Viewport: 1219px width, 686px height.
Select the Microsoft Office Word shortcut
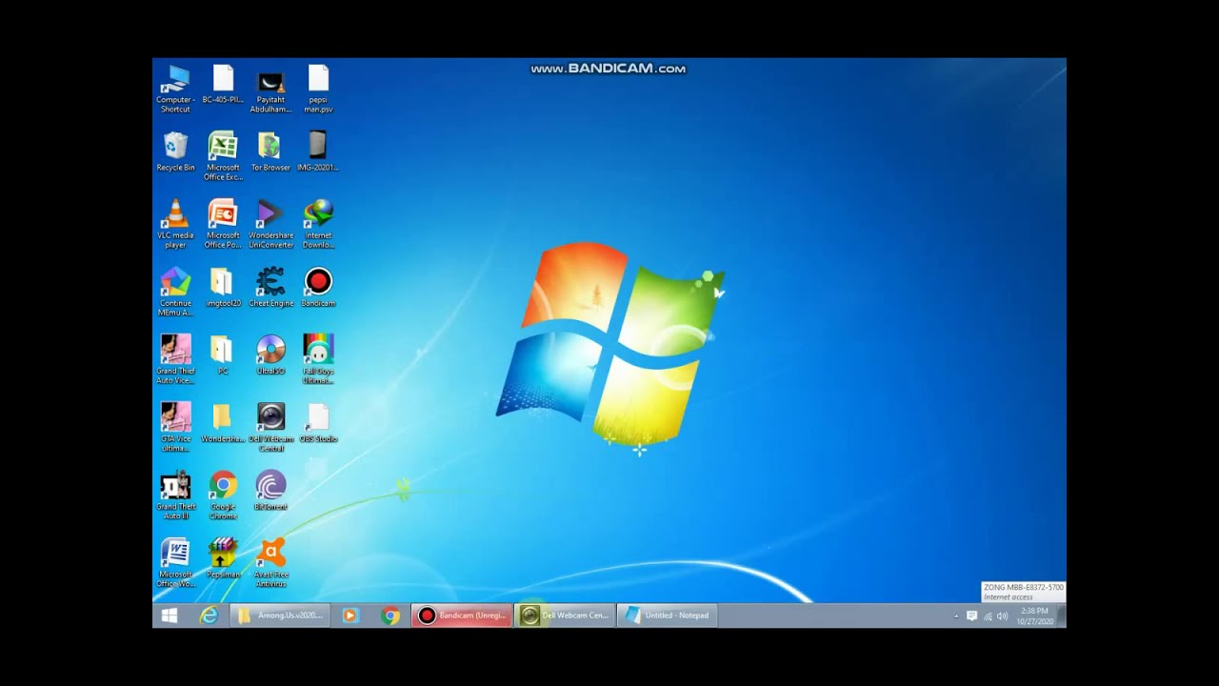click(175, 563)
